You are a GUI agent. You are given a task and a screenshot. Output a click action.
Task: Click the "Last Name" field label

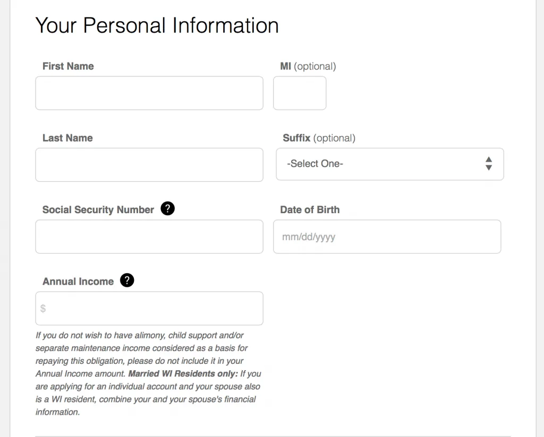[67, 138]
